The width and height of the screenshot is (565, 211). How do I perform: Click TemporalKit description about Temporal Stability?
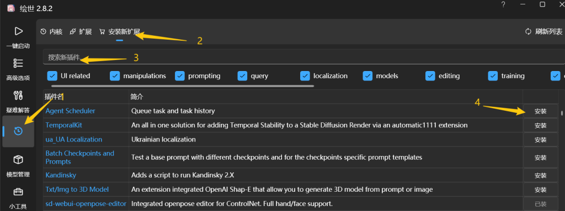[300, 125]
